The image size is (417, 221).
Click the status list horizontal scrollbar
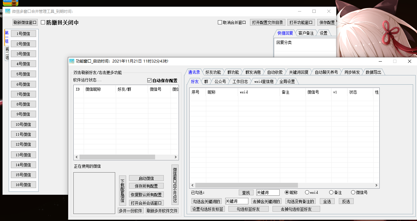[126, 157]
